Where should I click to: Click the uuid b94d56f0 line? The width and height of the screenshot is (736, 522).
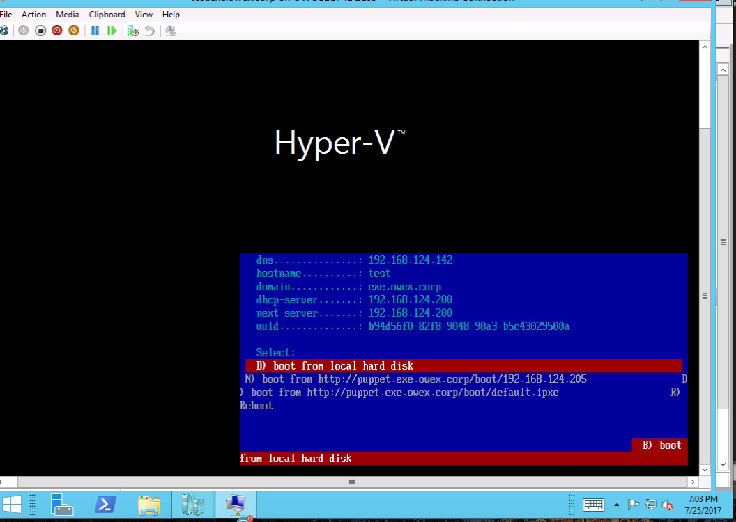(x=413, y=326)
